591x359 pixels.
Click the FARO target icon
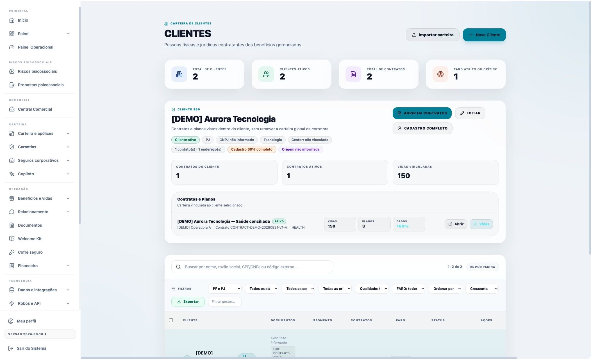[440, 74]
